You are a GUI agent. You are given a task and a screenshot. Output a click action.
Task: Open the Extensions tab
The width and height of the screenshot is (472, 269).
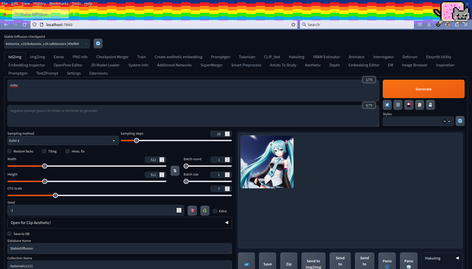coord(98,73)
